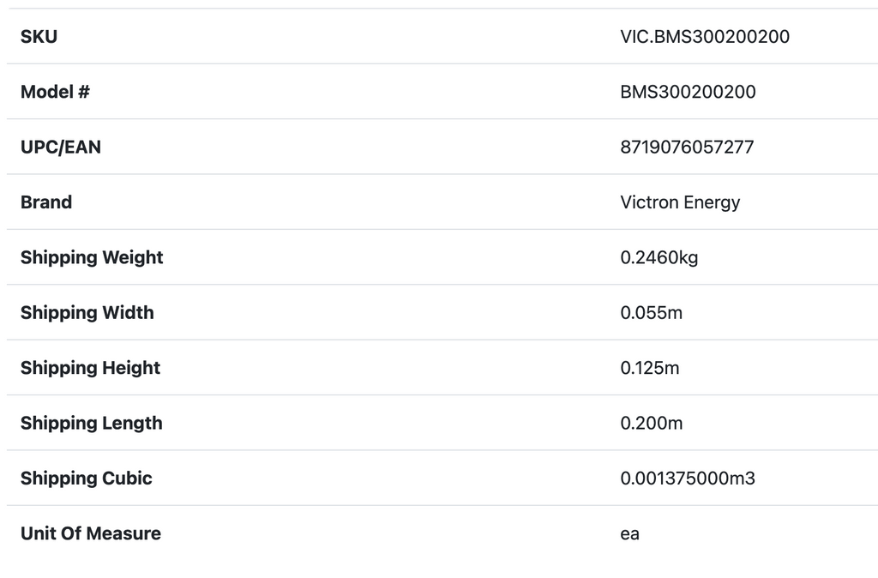This screenshot has height=578, width=878.
Task: Click the Shipping Width label
Action: click(x=87, y=312)
